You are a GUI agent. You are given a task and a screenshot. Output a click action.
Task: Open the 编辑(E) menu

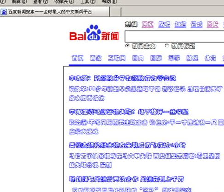pyautogui.click(x=19, y=2)
